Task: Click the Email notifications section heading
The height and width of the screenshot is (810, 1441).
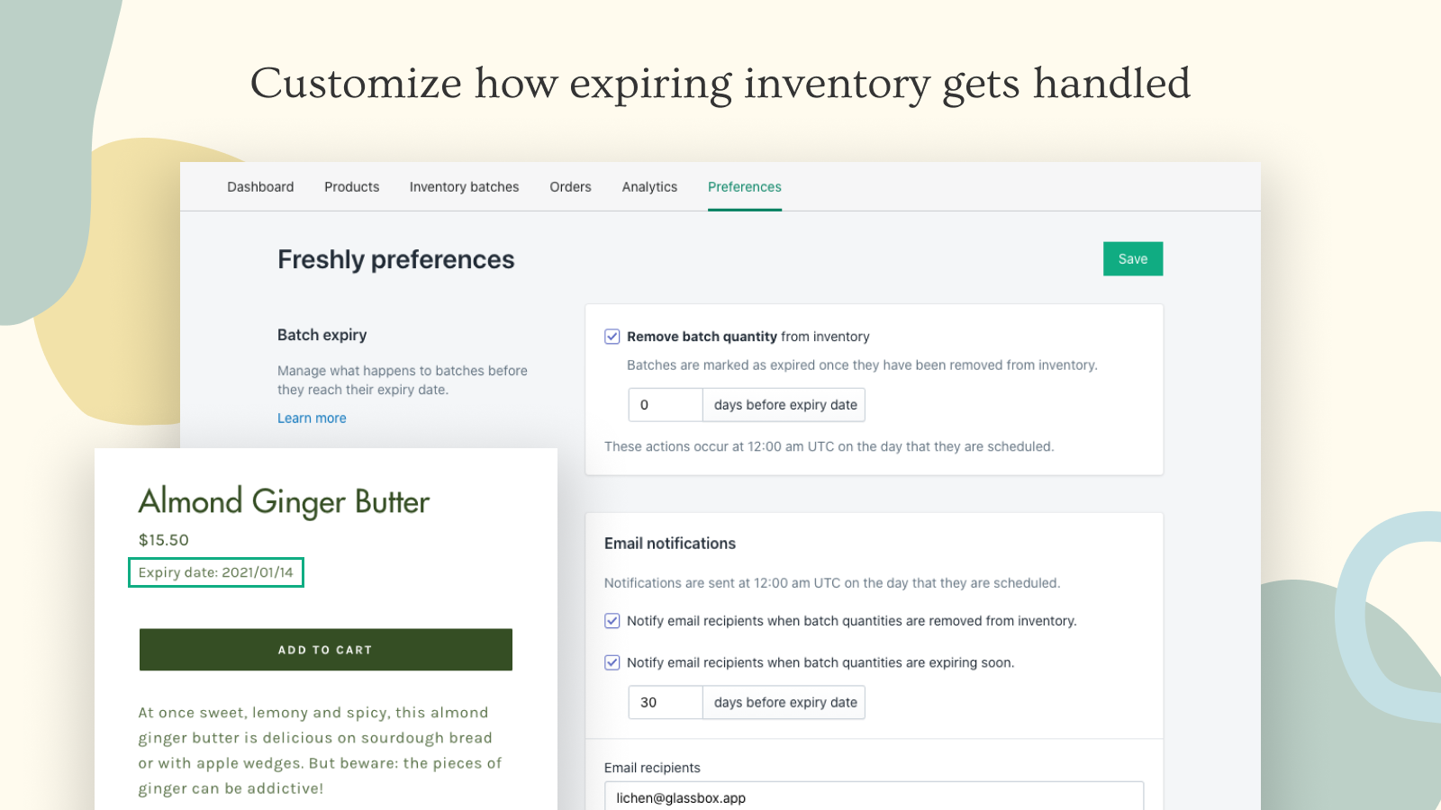Action: coord(669,543)
